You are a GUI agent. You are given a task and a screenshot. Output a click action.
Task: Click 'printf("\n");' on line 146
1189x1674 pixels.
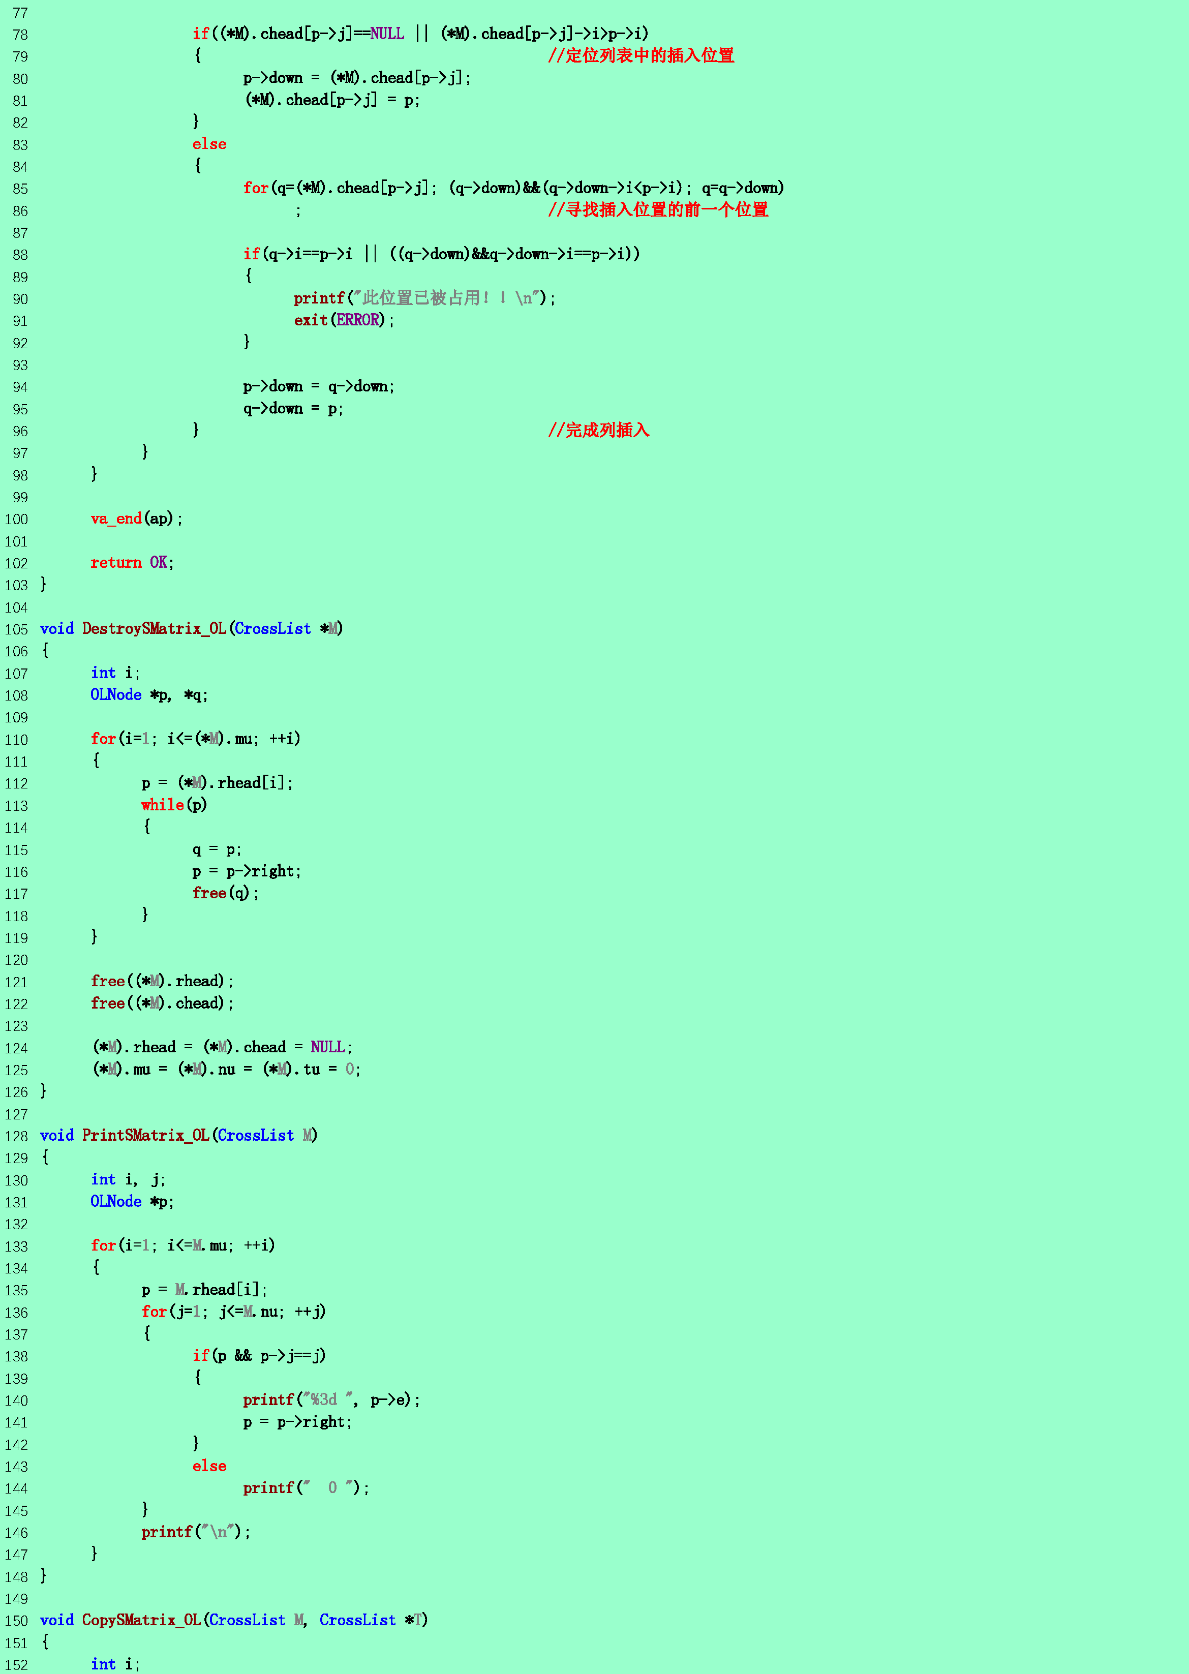pyautogui.click(x=196, y=1532)
